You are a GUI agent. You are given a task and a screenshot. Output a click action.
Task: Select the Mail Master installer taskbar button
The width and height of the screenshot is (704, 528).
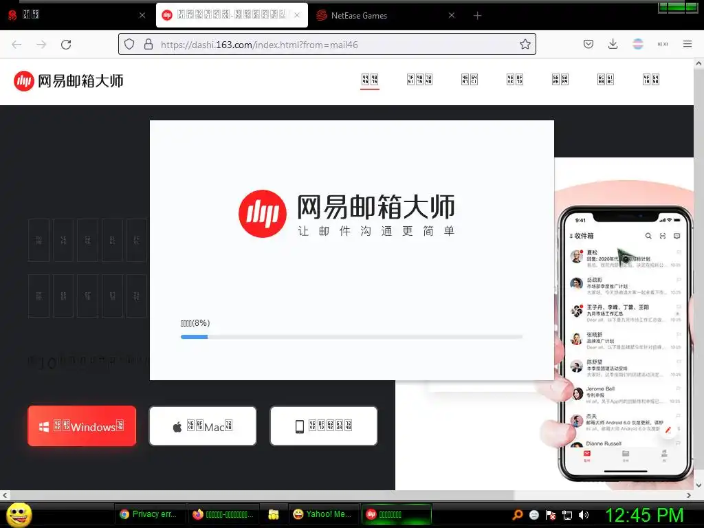click(x=397, y=514)
